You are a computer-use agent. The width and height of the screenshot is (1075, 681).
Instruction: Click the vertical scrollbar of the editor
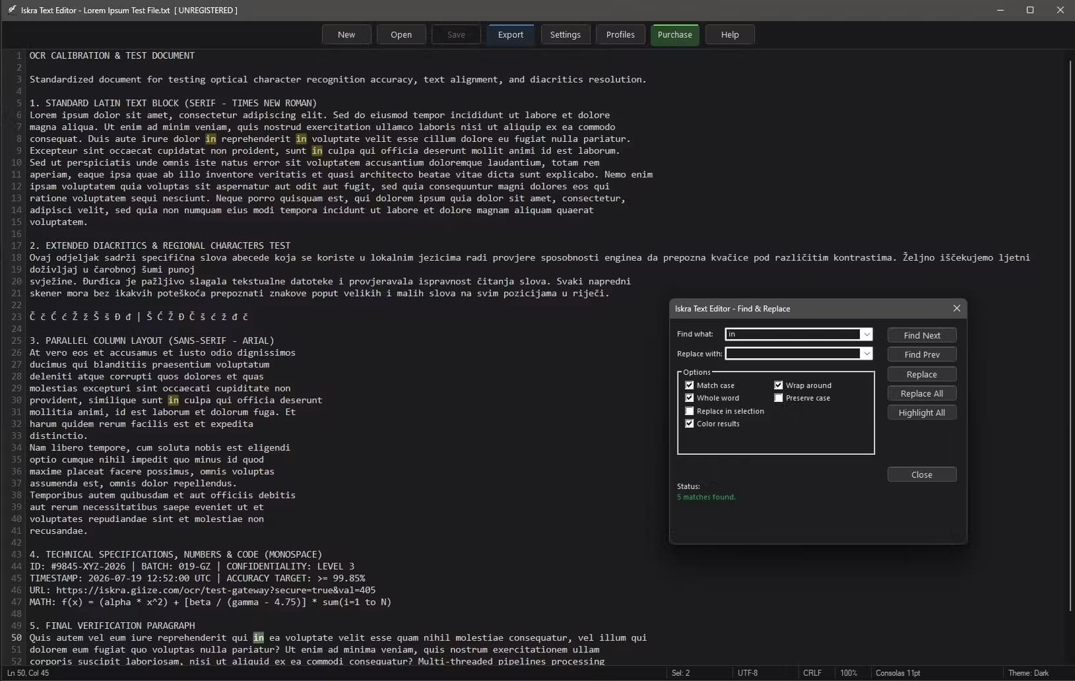pos(1070,337)
